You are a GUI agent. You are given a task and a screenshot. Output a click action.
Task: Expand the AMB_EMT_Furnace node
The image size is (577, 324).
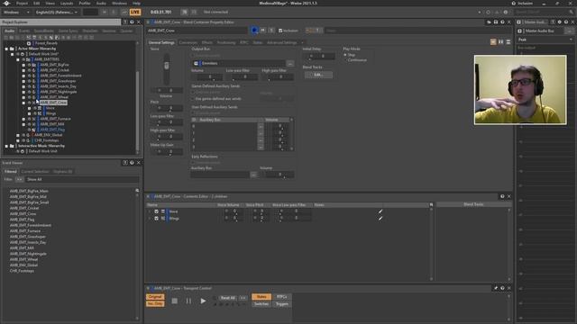[23, 119]
